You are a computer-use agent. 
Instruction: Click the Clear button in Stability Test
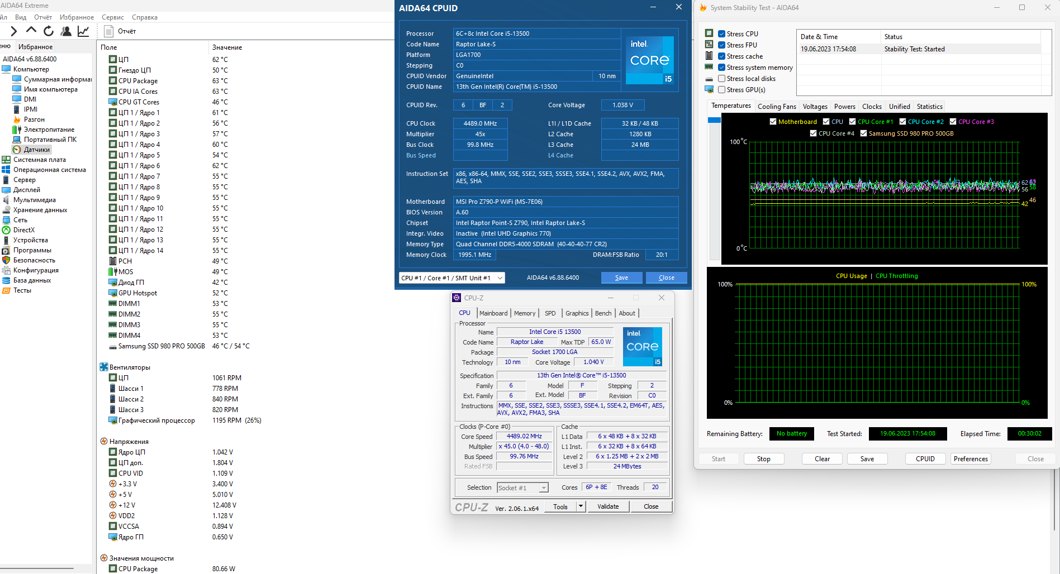[823, 459]
